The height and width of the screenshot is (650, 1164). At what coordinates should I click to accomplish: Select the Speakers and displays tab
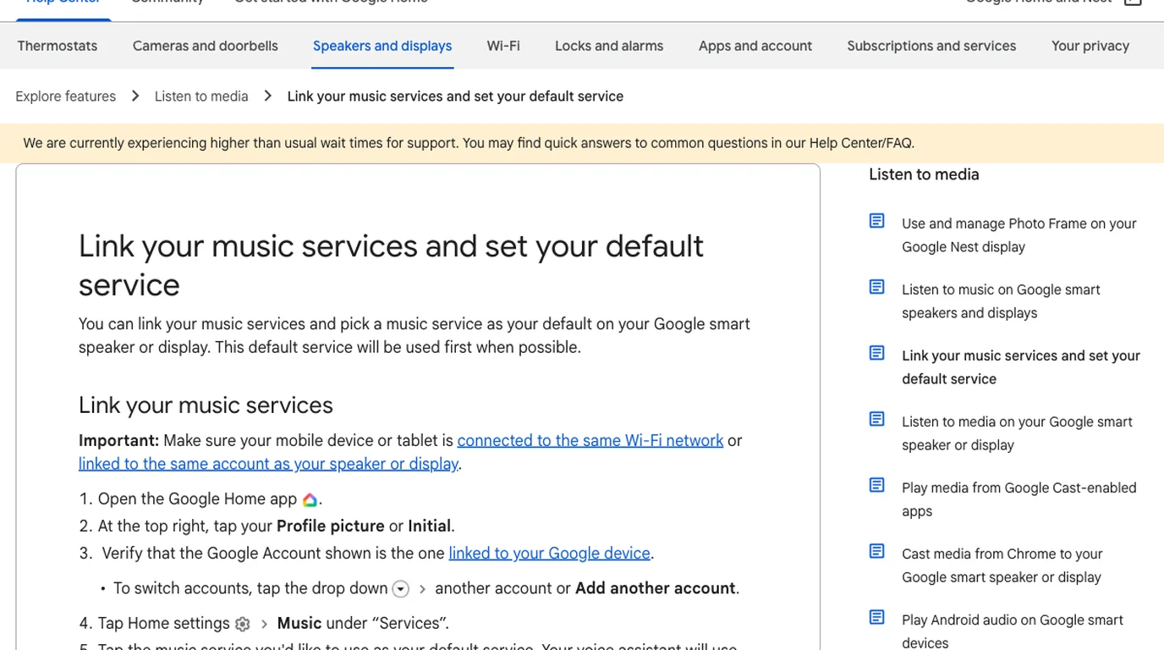coord(382,46)
